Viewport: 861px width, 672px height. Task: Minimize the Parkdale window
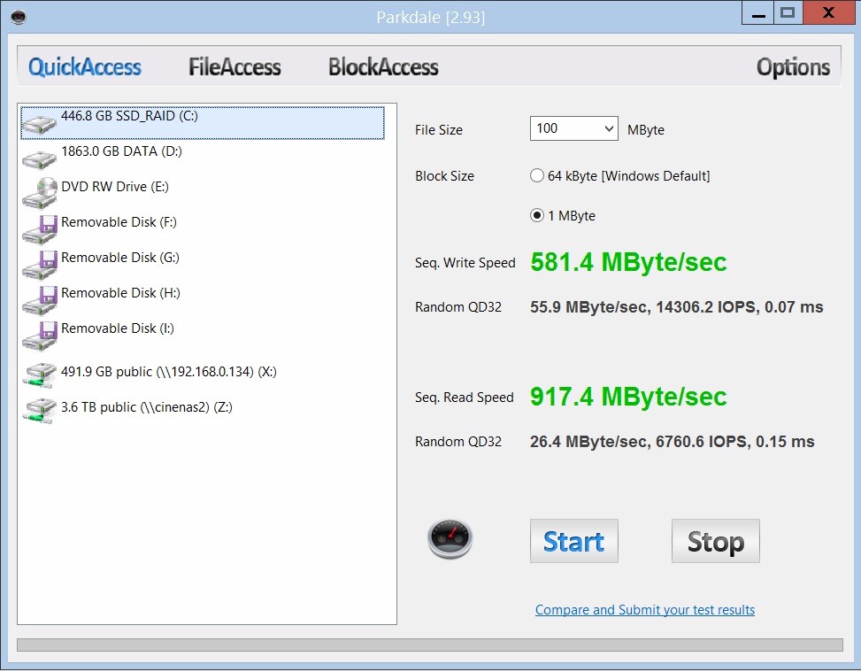tap(757, 12)
